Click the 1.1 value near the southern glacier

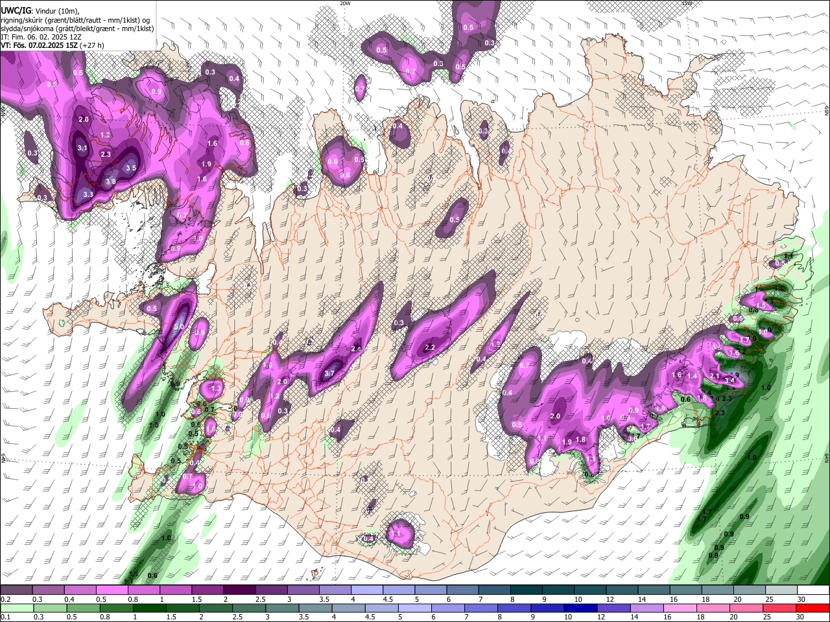396,535
